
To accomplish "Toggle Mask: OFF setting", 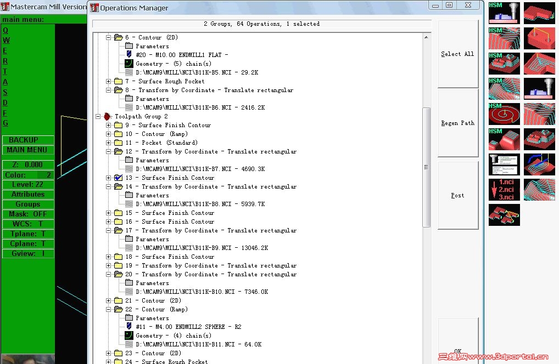I will tap(28, 214).
